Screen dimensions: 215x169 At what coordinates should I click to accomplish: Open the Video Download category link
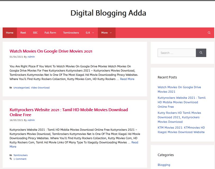pos(40,88)
